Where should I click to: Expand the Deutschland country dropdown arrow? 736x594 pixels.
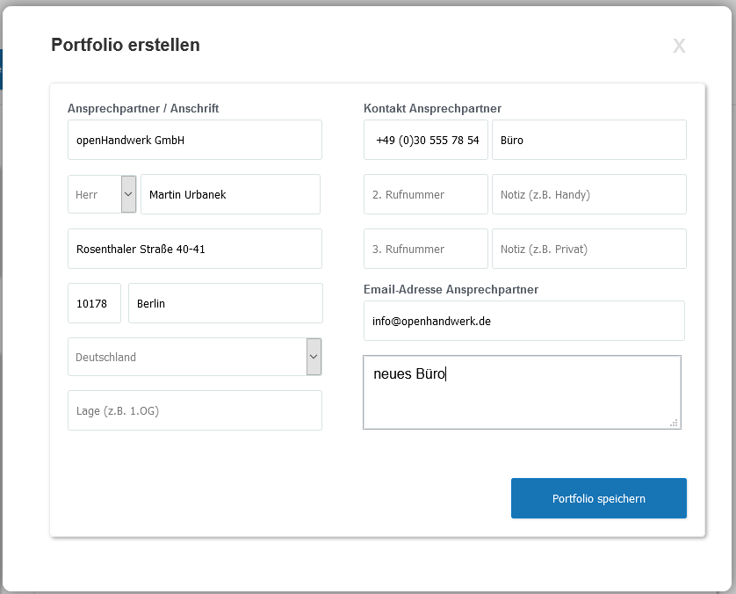click(314, 357)
